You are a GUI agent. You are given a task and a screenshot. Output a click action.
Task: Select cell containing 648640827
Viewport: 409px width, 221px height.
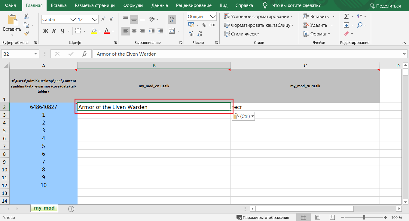(44, 107)
